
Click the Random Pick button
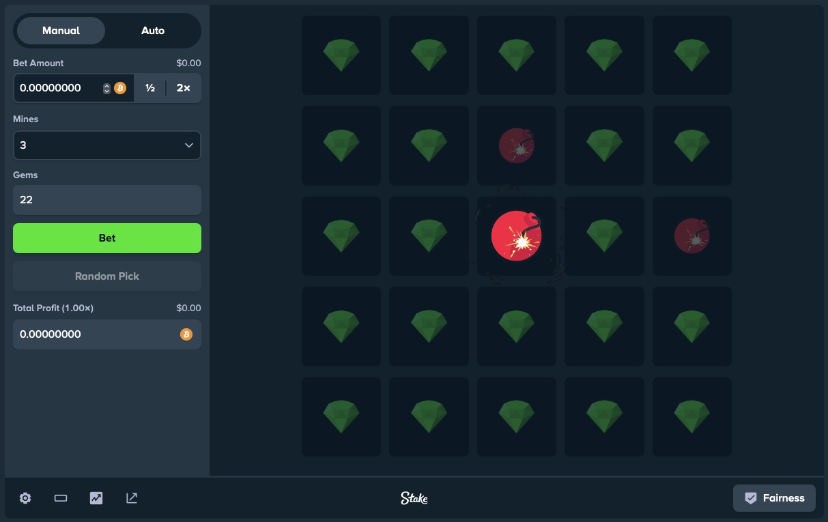coord(107,276)
